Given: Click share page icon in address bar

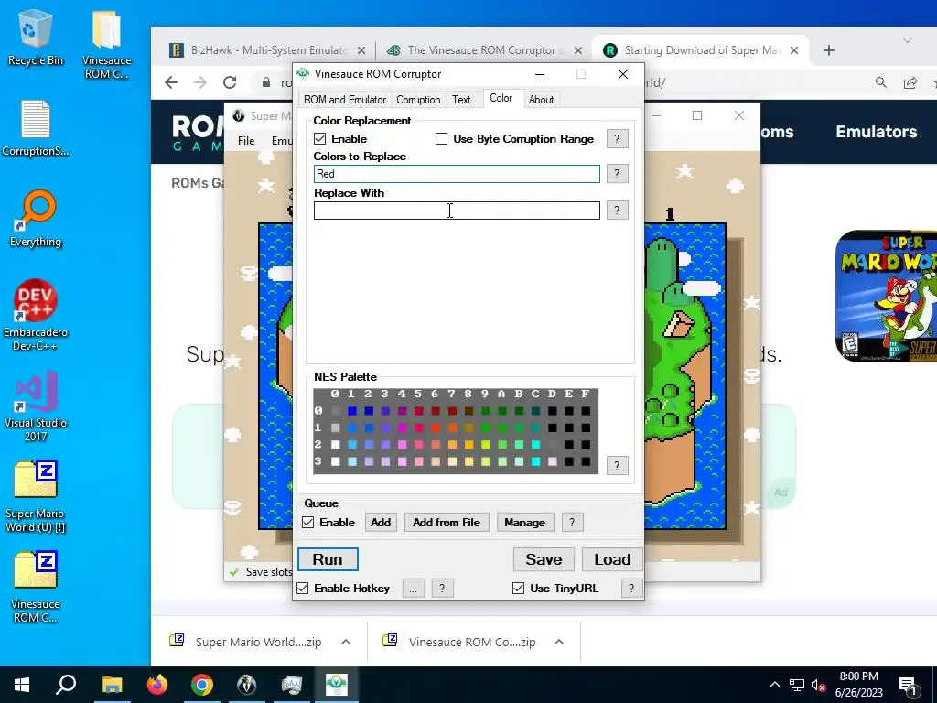Looking at the screenshot, I should pyautogui.click(x=910, y=82).
